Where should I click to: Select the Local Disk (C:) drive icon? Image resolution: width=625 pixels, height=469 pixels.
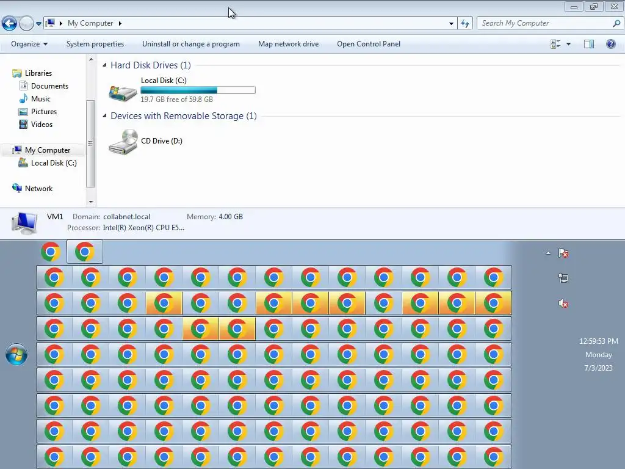click(x=123, y=92)
